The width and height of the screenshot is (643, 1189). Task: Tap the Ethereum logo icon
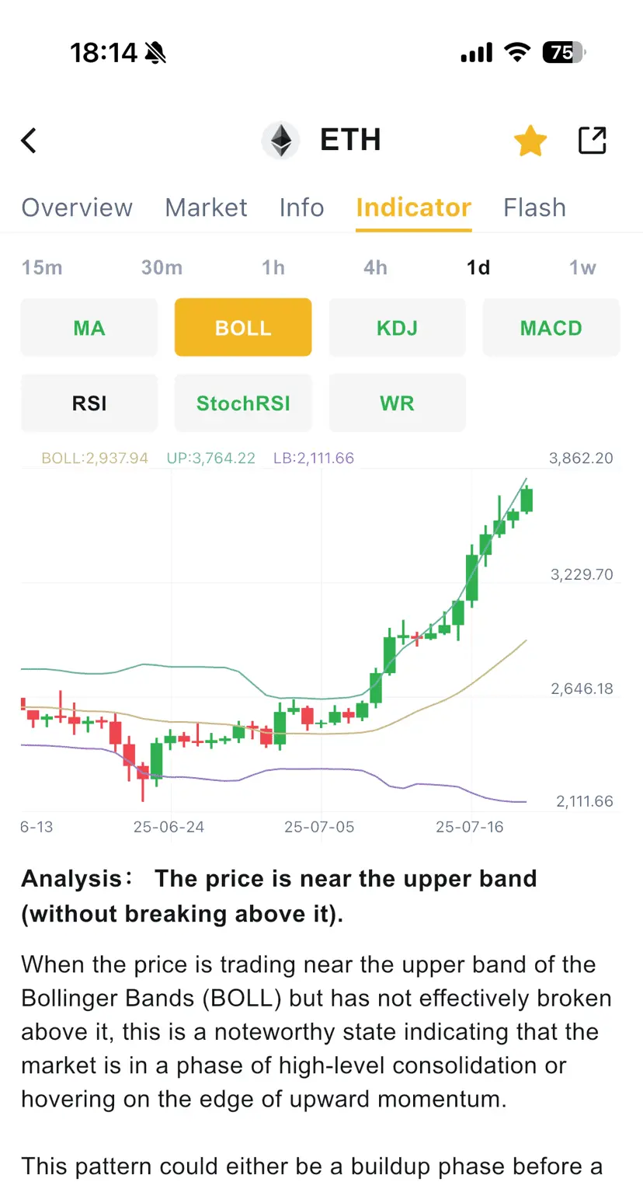pos(280,141)
